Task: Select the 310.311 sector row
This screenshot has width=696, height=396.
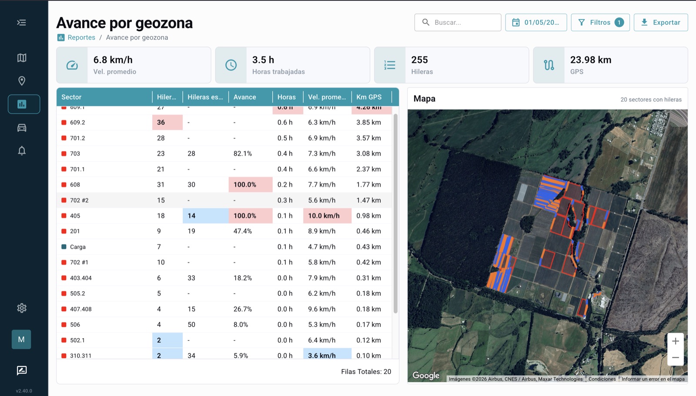Action: click(224, 354)
